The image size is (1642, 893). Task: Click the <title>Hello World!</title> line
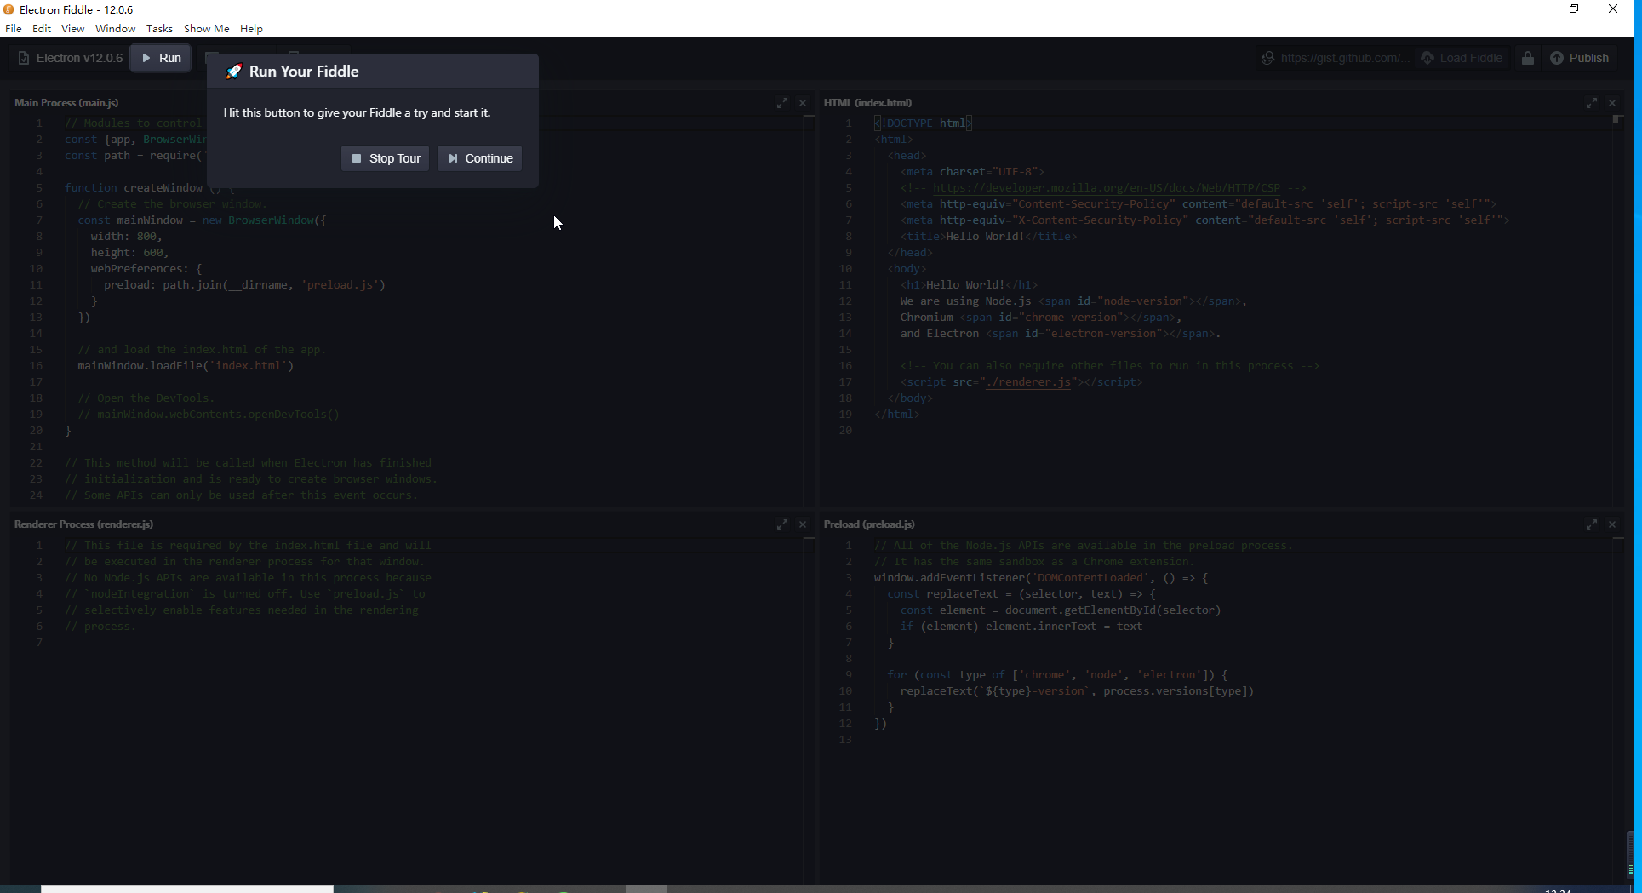(988, 237)
